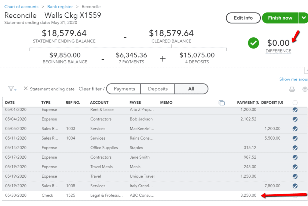Toggle the select-all circle in the header
The width and height of the screenshot is (308, 206).
tap(295, 103)
